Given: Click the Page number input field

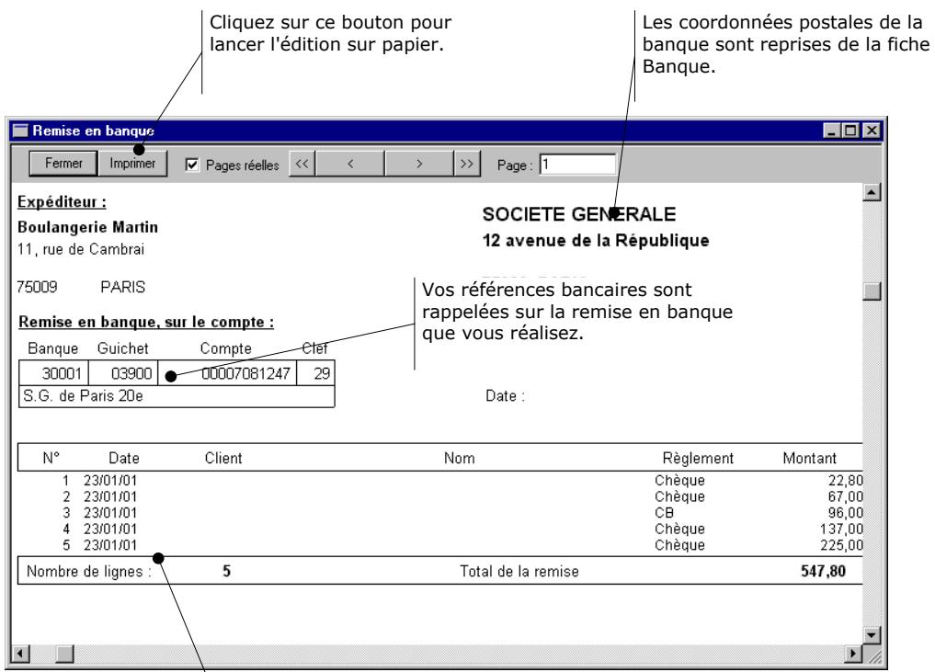Looking at the screenshot, I should coord(577,164).
